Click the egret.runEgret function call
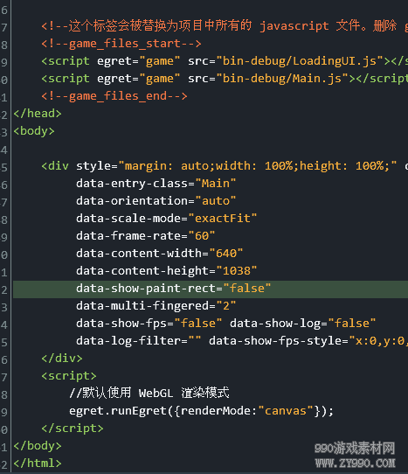Viewport: 408px width, 474px height. point(202,411)
